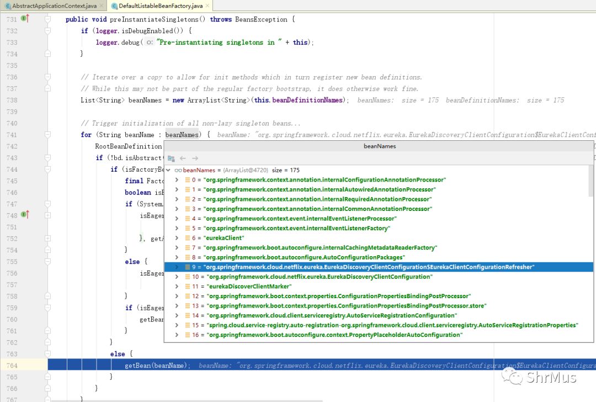Click the implements gutter icon on line 731
The width and height of the screenshot is (596, 402).
tap(24, 19)
